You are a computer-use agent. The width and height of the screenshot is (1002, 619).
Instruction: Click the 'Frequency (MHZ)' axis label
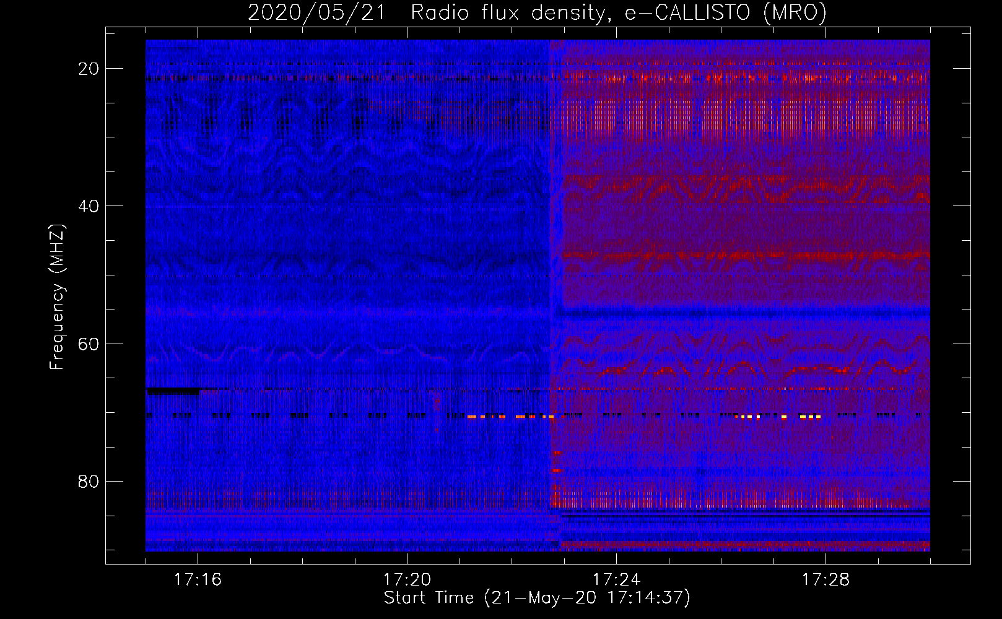(x=57, y=297)
